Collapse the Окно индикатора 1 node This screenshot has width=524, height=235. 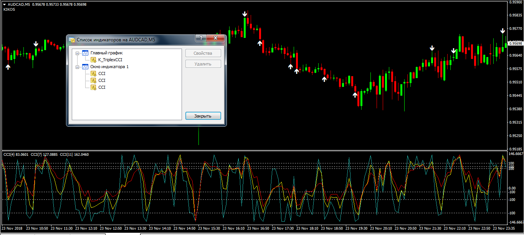click(x=77, y=67)
